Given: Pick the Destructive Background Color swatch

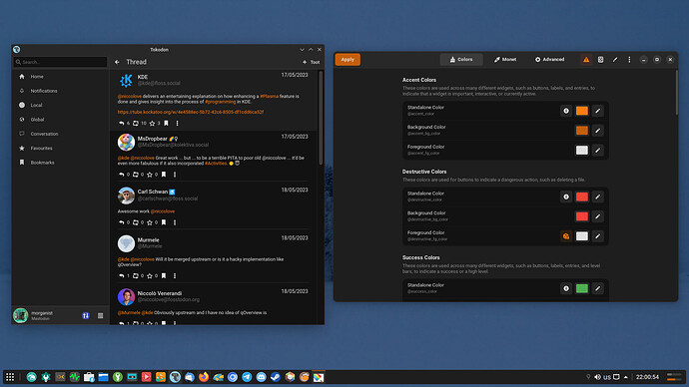Looking at the screenshot, I should (x=582, y=216).
